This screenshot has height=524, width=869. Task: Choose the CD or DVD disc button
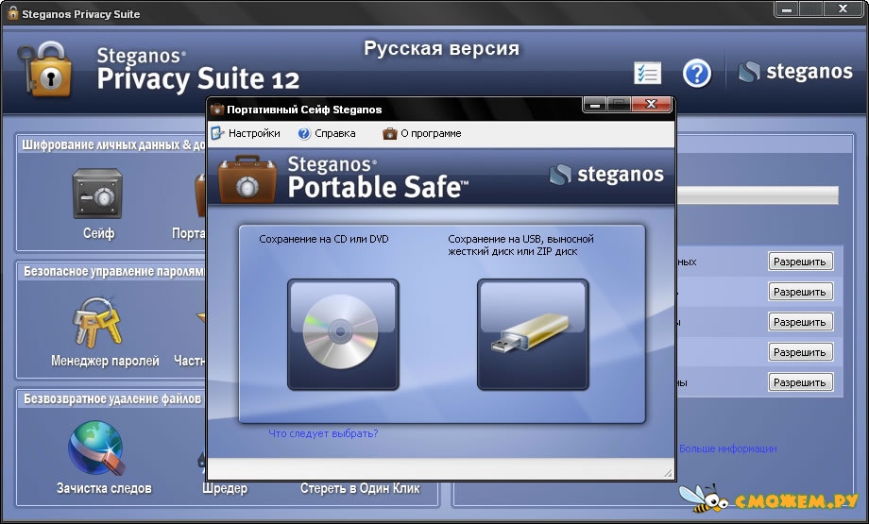tap(343, 334)
